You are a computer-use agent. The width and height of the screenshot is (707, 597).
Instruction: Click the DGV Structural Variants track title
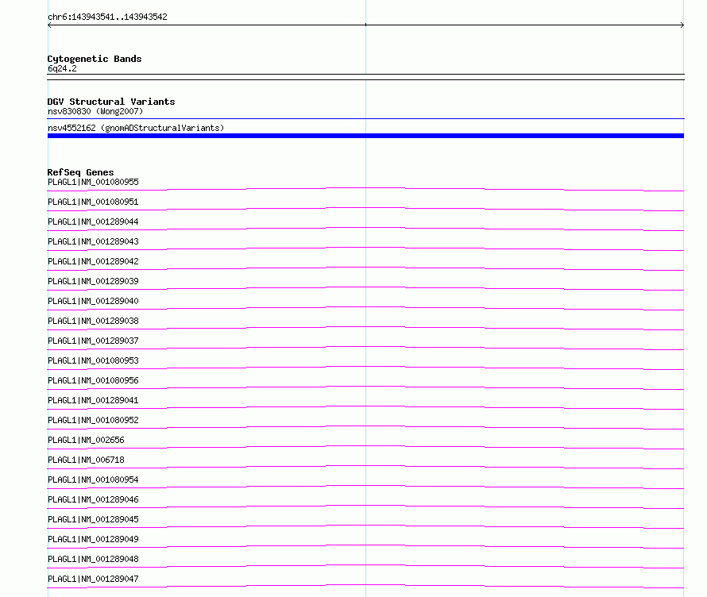click(111, 102)
